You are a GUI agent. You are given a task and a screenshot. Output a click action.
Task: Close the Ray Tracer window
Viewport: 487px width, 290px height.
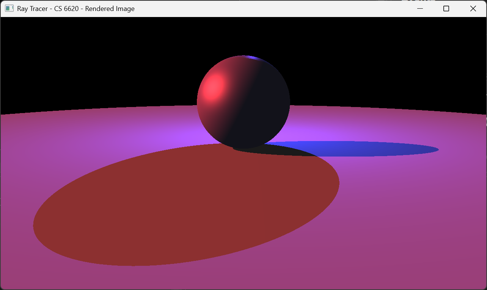473,8
